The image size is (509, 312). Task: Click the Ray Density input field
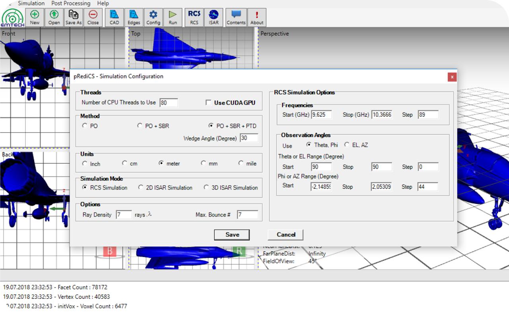click(x=124, y=215)
